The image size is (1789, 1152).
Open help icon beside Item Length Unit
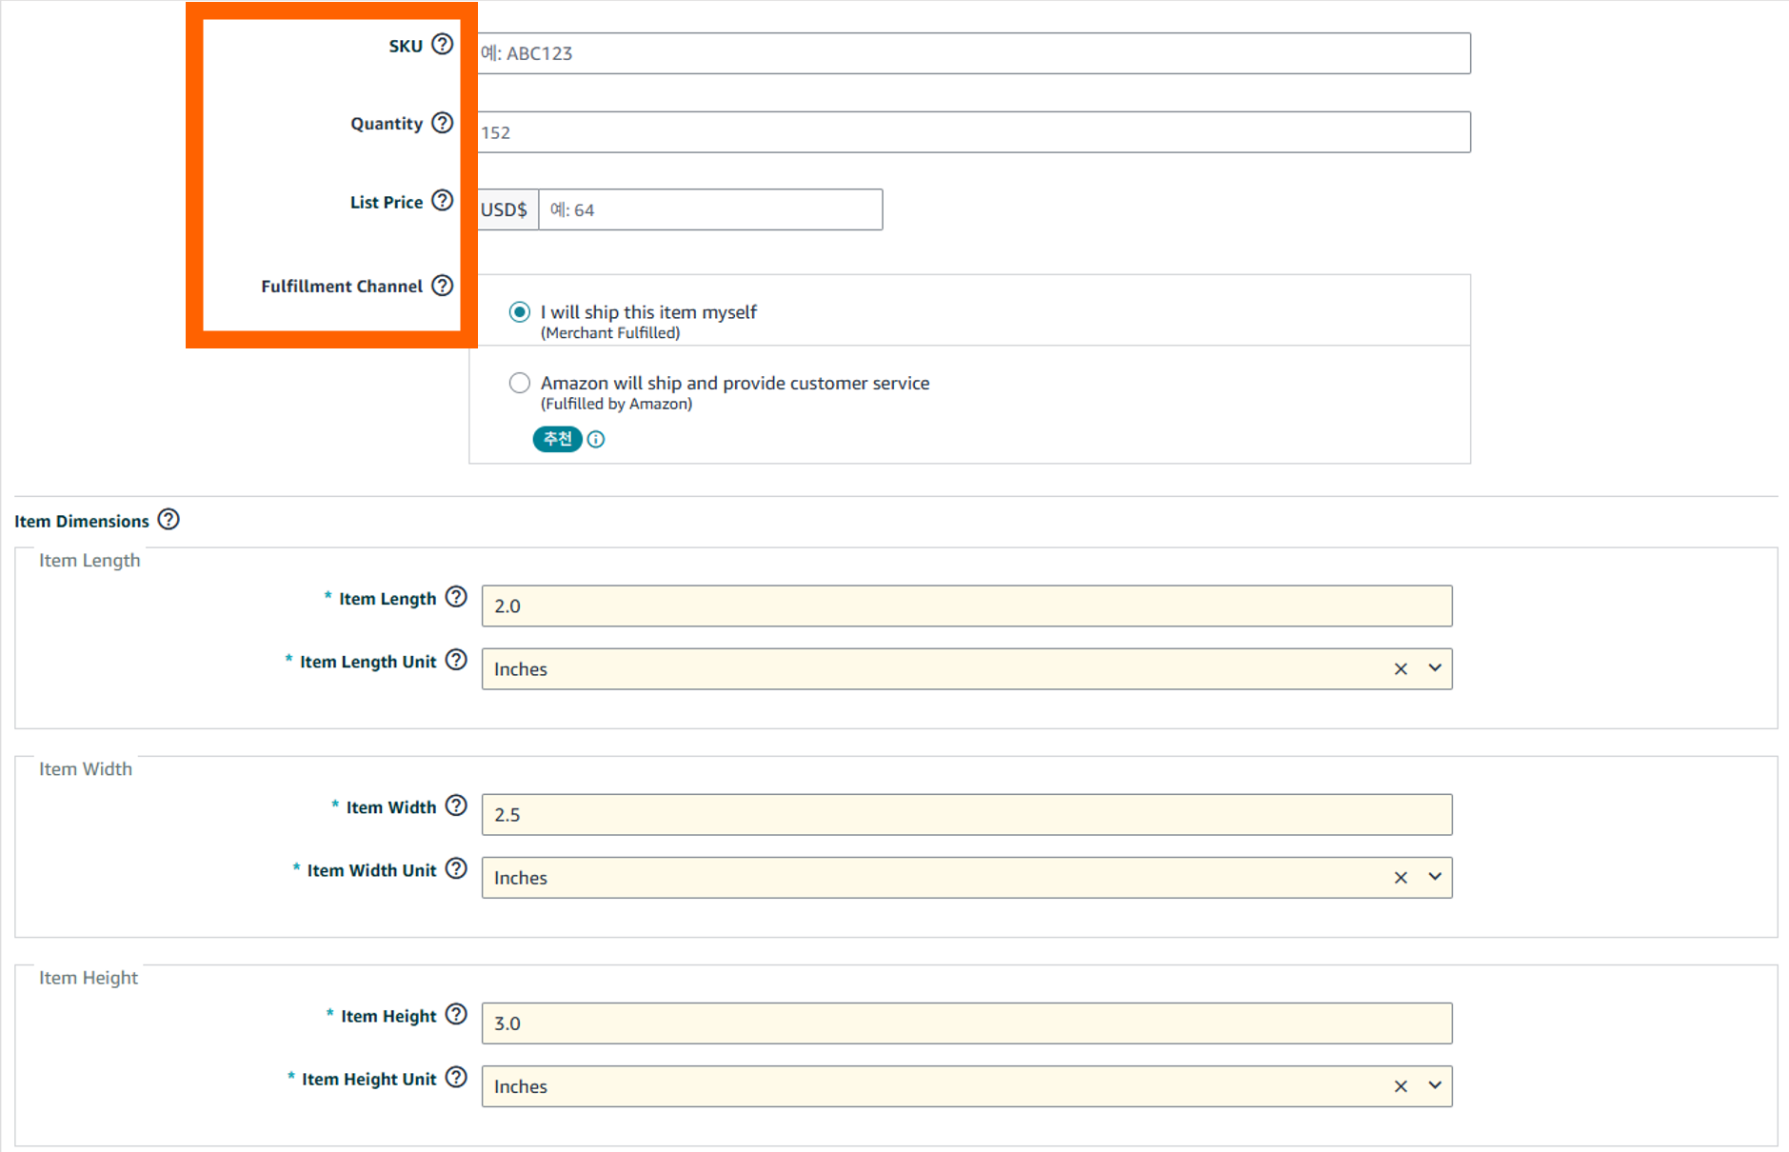[x=457, y=660]
